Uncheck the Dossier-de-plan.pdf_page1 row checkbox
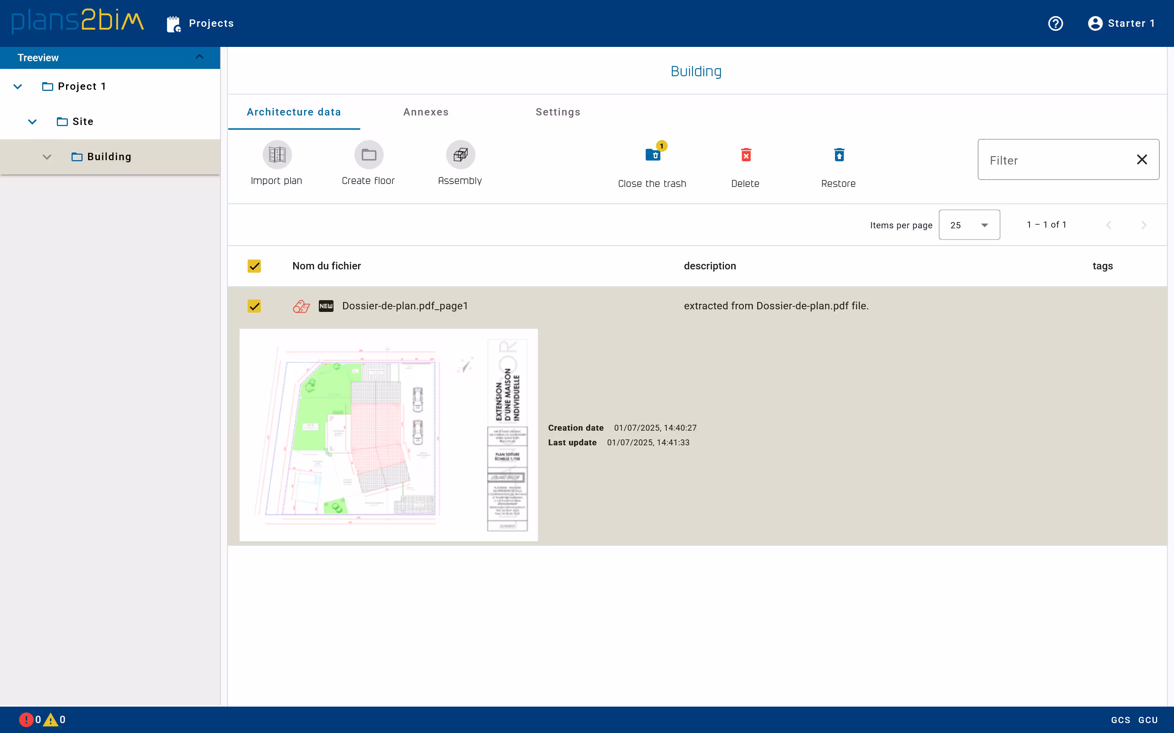Image resolution: width=1174 pixels, height=733 pixels. click(254, 306)
